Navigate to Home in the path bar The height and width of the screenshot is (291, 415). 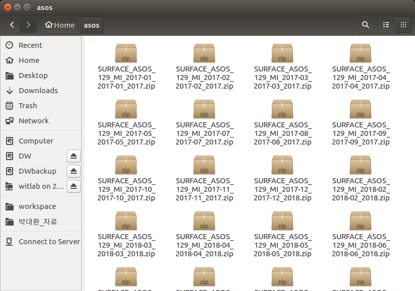[60, 25]
